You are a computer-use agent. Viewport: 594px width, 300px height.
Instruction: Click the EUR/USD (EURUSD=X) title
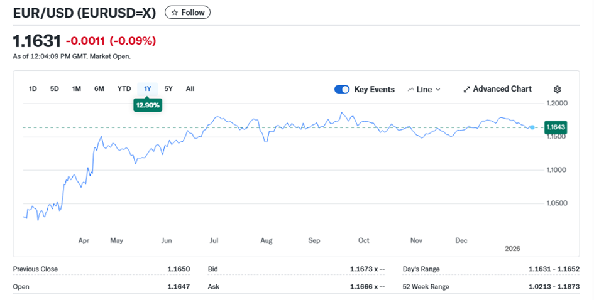(84, 13)
